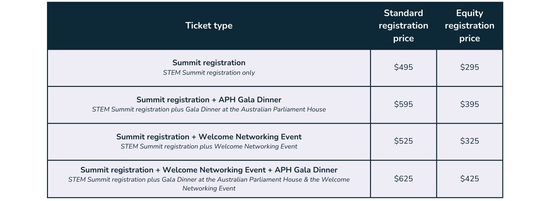552x201 pixels.
Task: Click the STEM Summit registration only subtitle
Action: 209,73
